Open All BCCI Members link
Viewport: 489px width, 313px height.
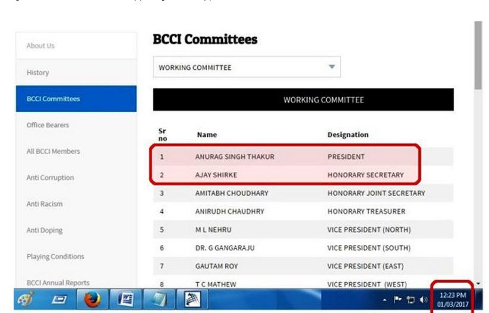coord(53,151)
